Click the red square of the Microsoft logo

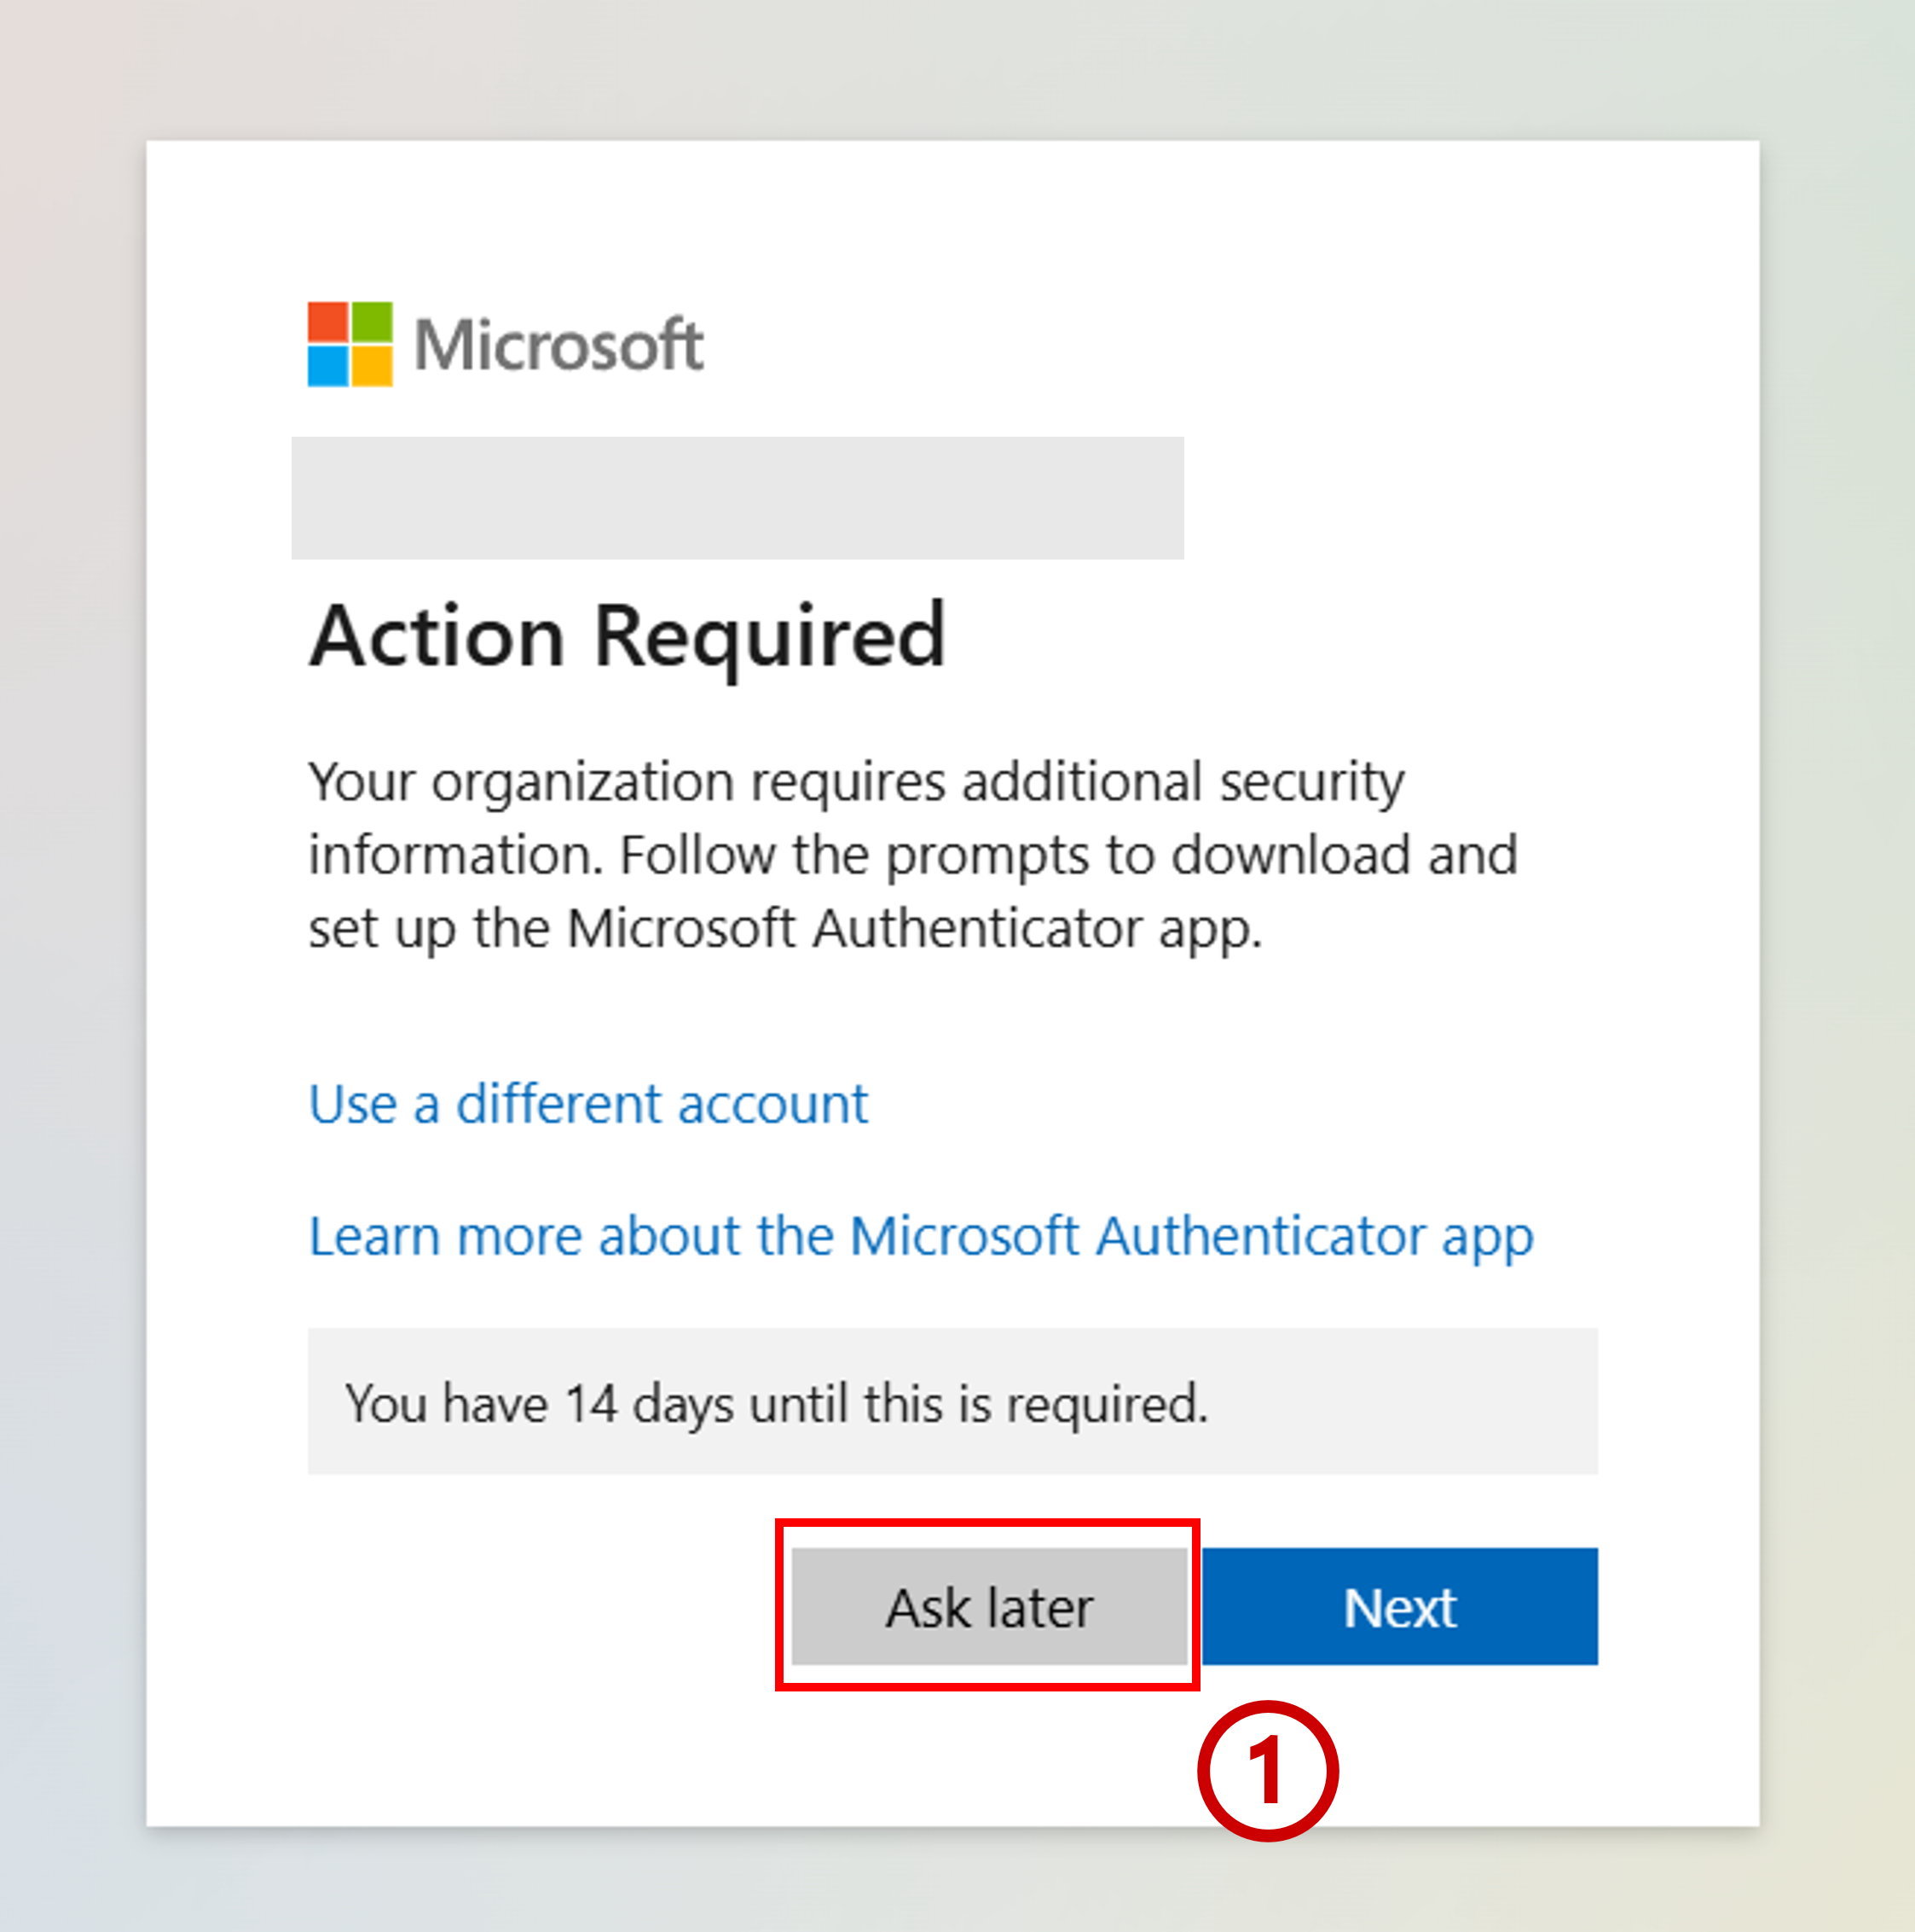[327, 322]
